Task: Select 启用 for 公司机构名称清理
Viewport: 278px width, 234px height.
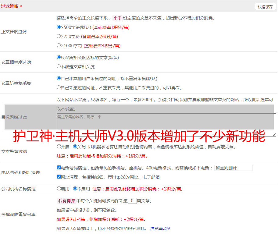Action: (59, 188)
